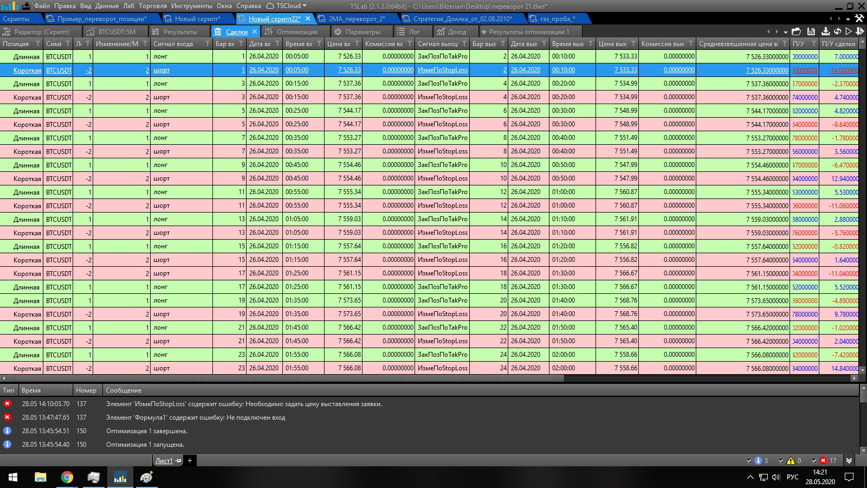Open the '2МА_переворот_2*' script tab
The image size is (867, 488).
(357, 19)
